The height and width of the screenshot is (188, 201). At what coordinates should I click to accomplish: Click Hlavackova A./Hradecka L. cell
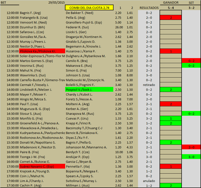pos(39,128)
